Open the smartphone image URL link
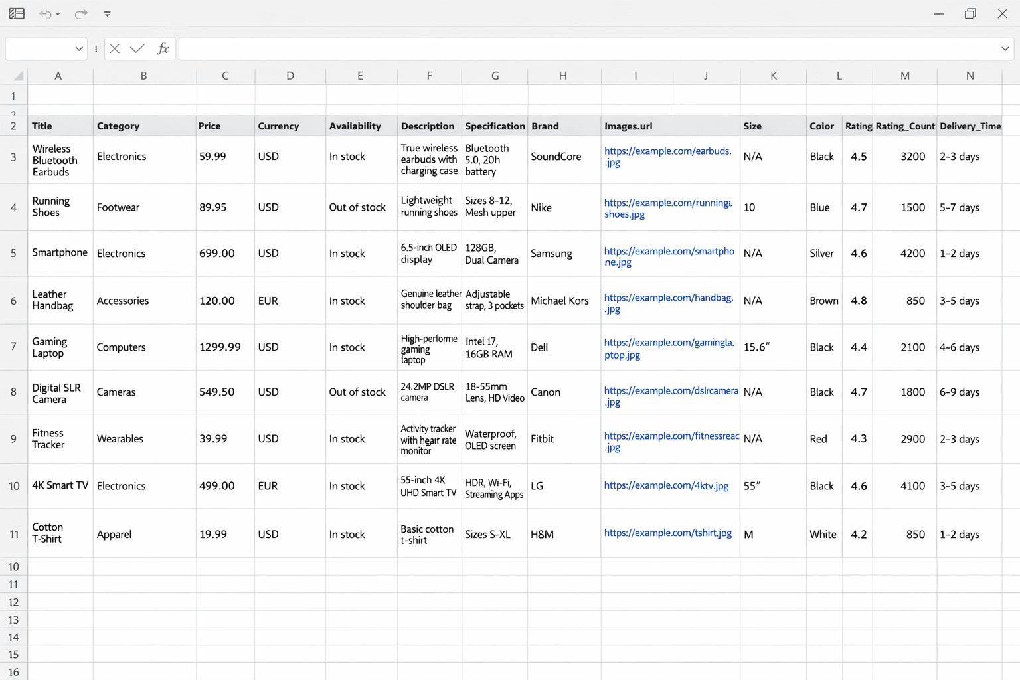The image size is (1020, 680). (x=669, y=256)
